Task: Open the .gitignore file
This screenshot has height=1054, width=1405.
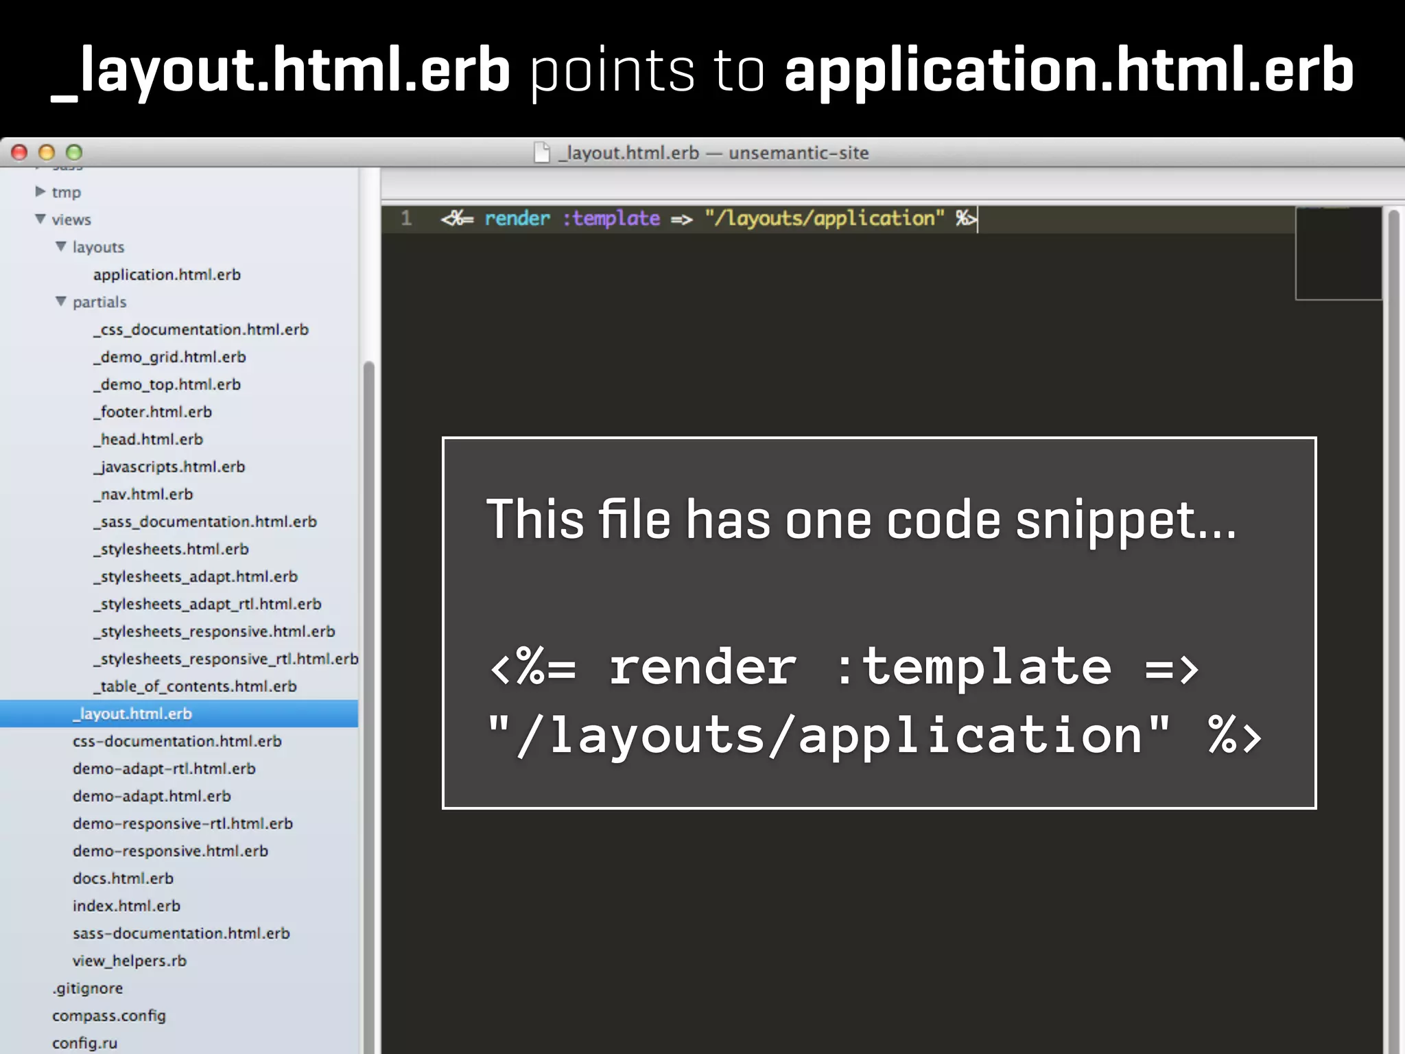Action: pos(88,988)
